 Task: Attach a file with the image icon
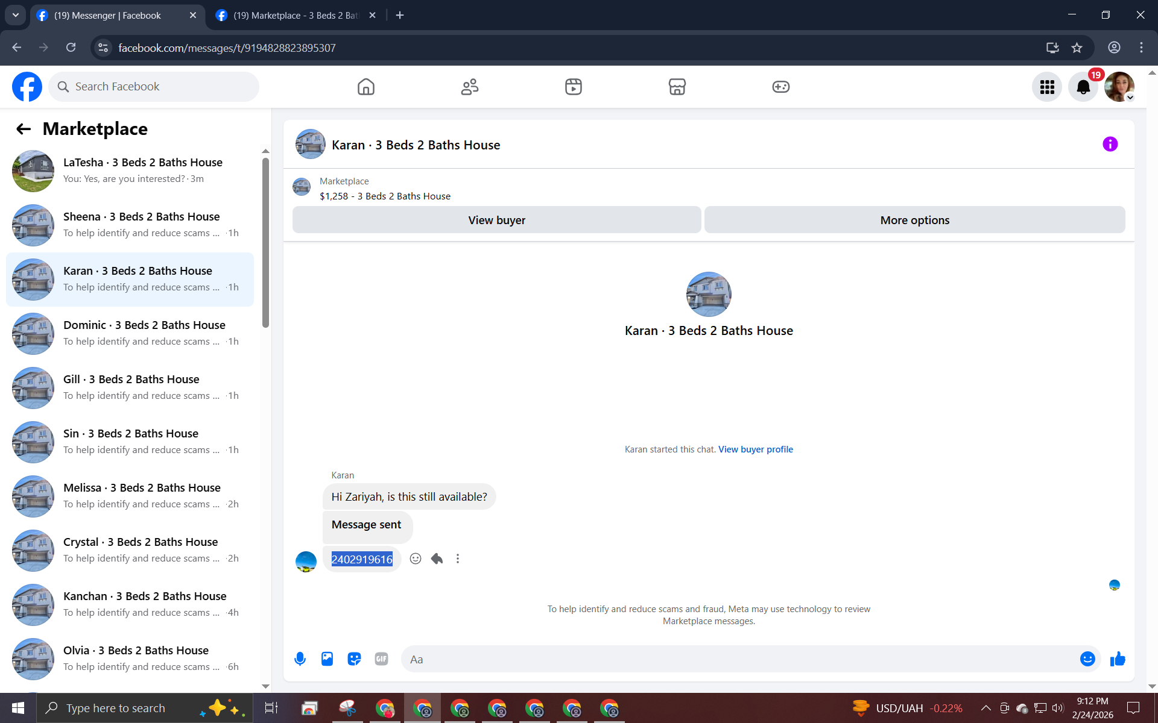(x=327, y=659)
